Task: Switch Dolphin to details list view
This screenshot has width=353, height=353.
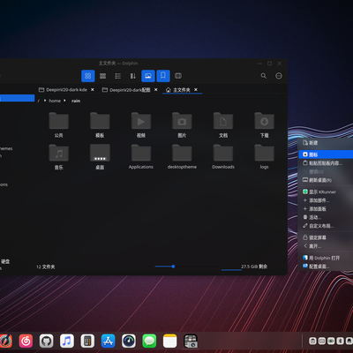Action: [118, 76]
